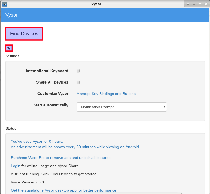This screenshot has height=194, width=210.
Task: Open Get the standalone Vysor desktop app link
Action: pyautogui.click(x=64, y=190)
